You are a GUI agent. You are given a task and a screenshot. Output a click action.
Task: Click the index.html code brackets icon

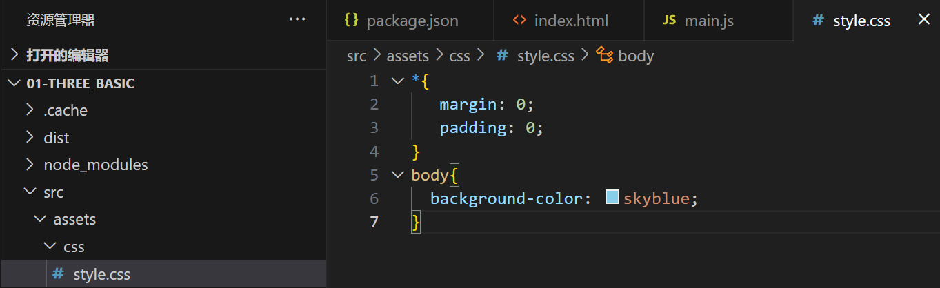[x=519, y=21]
